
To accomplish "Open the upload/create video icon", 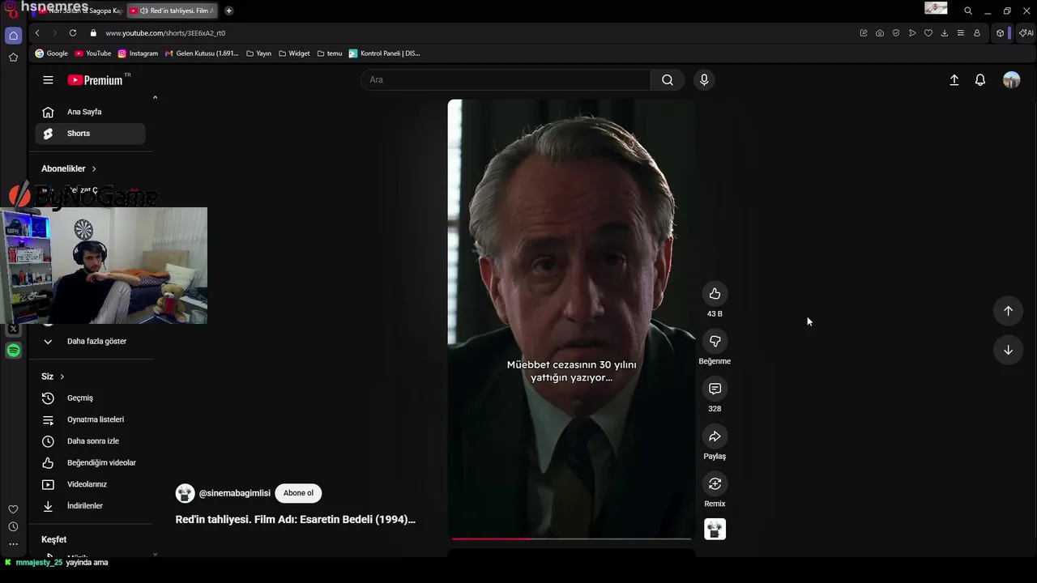I will point(954,80).
